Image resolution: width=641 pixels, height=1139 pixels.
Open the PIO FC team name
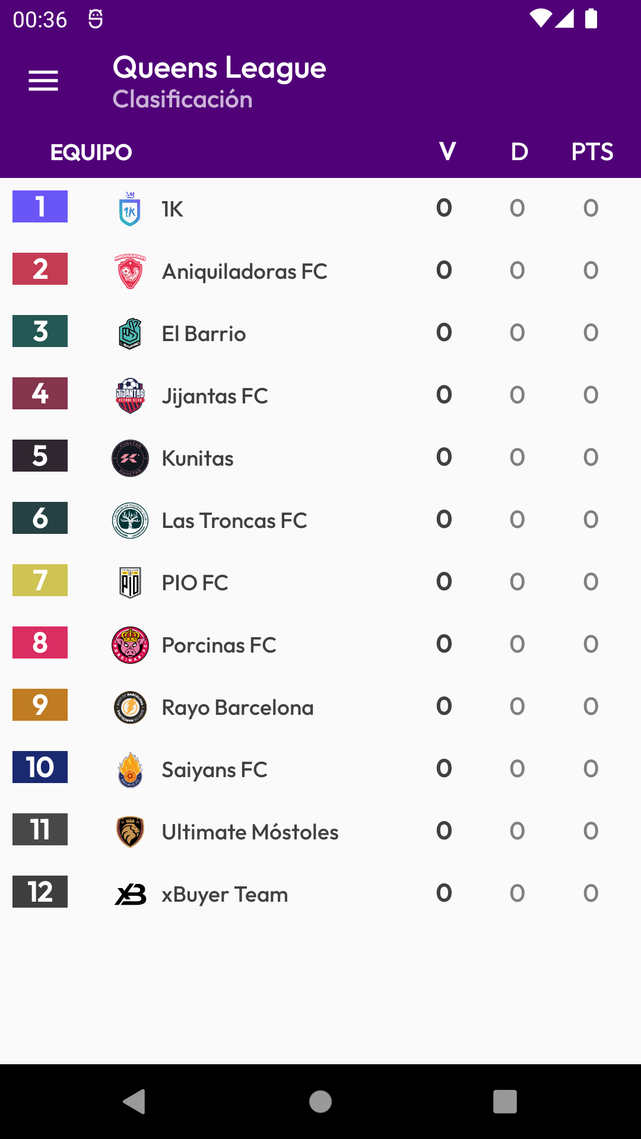tap(195, 583)
